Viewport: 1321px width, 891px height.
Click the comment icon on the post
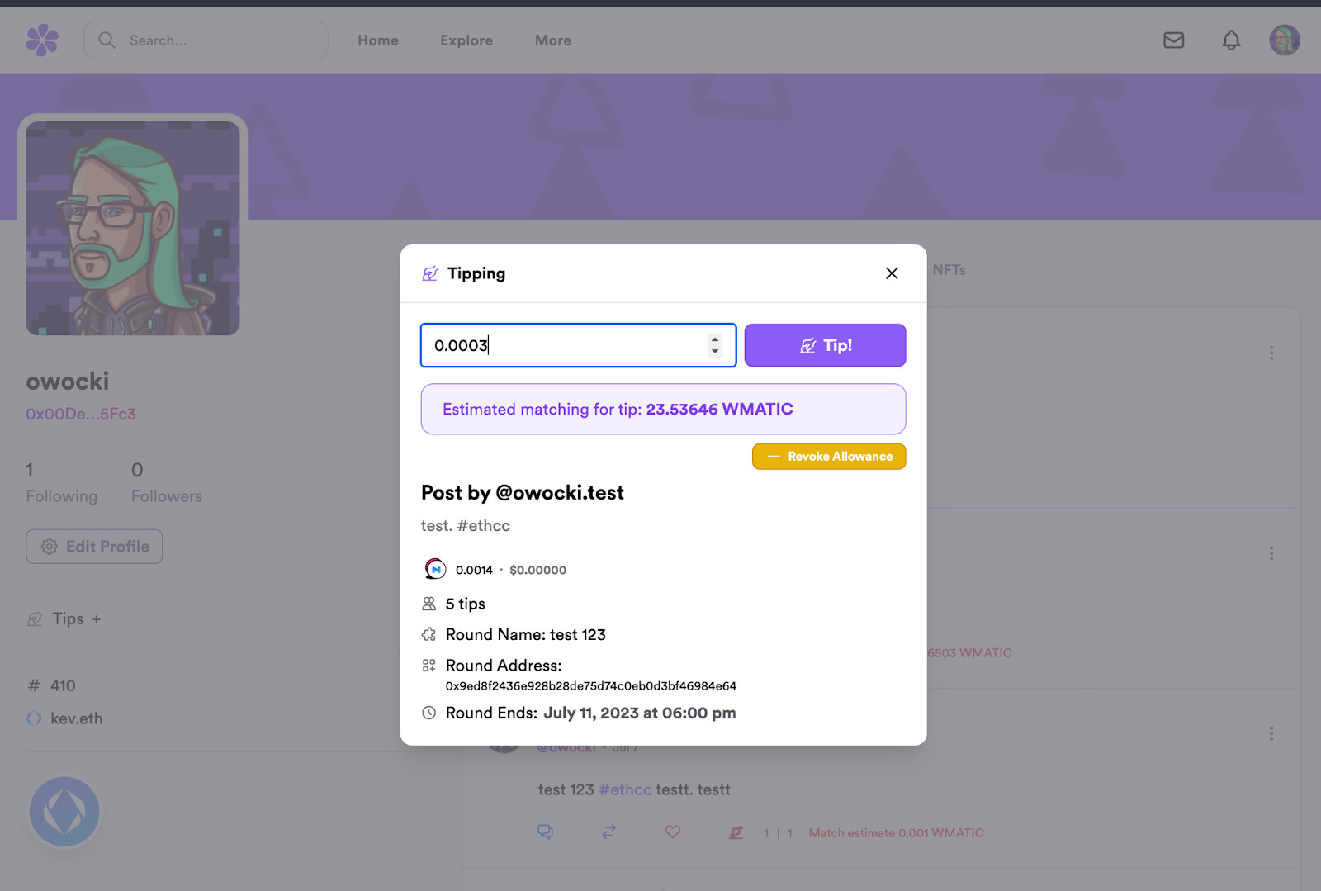[545, 832]
